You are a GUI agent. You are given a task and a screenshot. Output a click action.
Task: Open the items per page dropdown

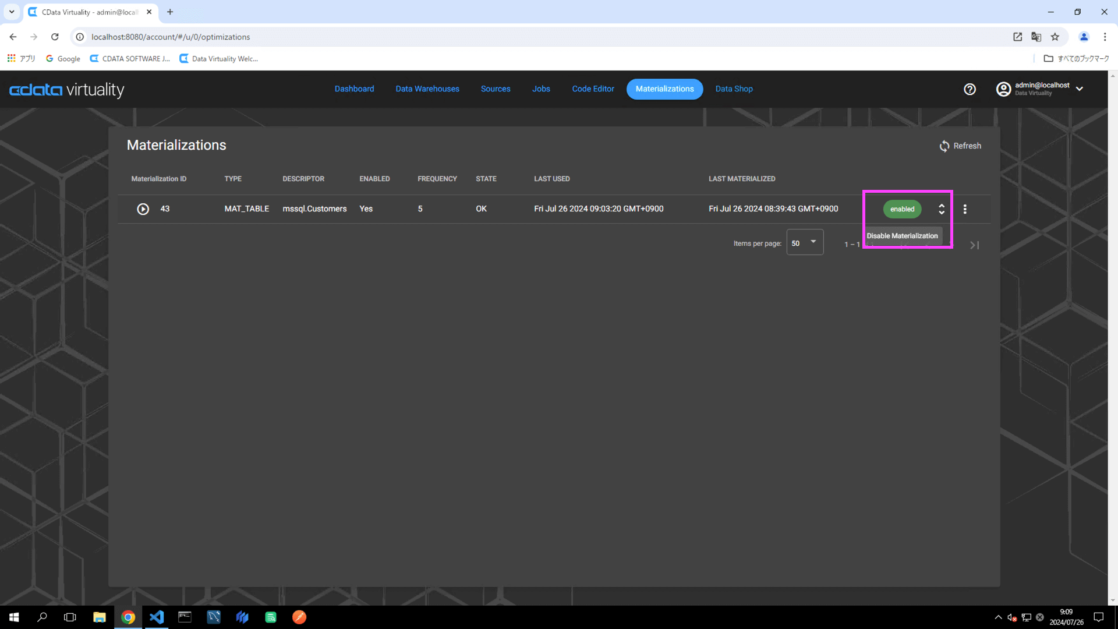coord(805,243)
